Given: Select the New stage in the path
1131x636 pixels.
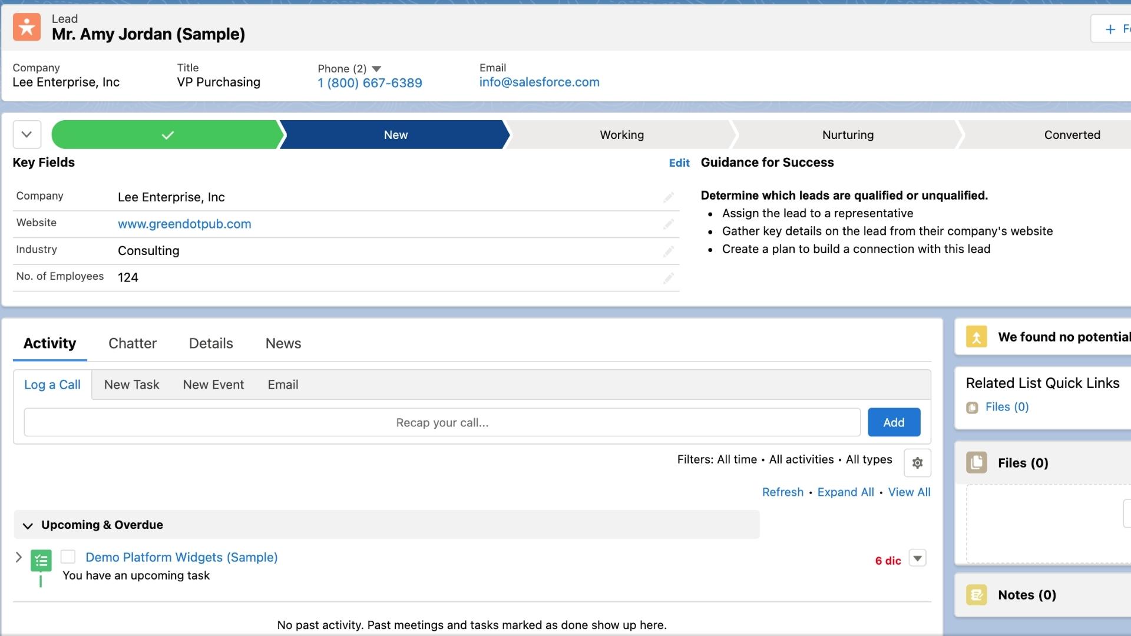Looking at the screenshot, I should 395,135.
